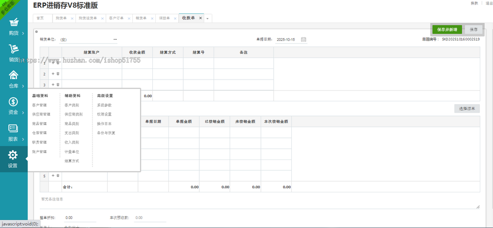Close the 购货退货单 tab

(103, 18)
